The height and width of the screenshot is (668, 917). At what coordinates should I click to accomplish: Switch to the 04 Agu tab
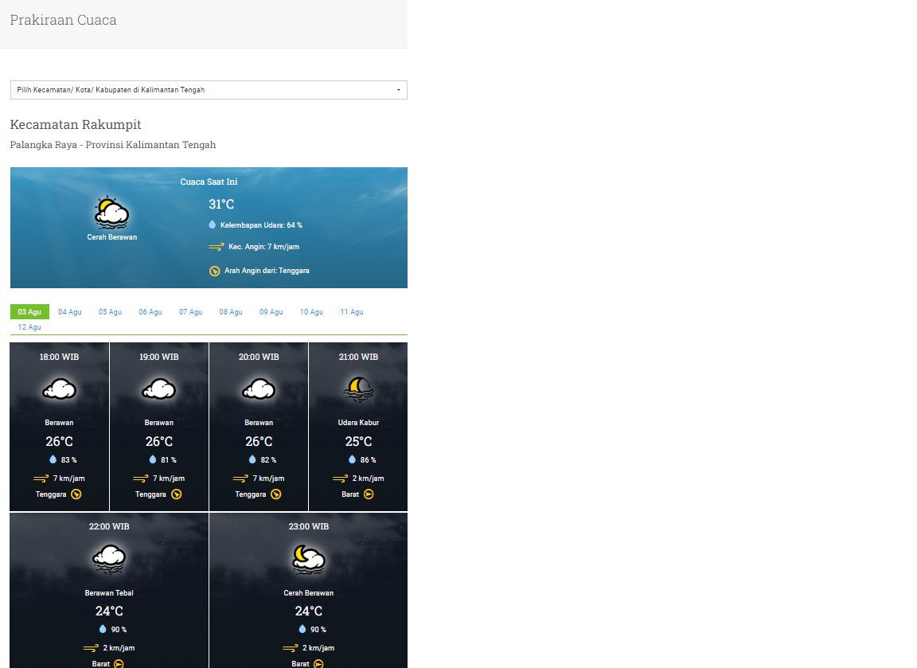[x=69, y=312]
